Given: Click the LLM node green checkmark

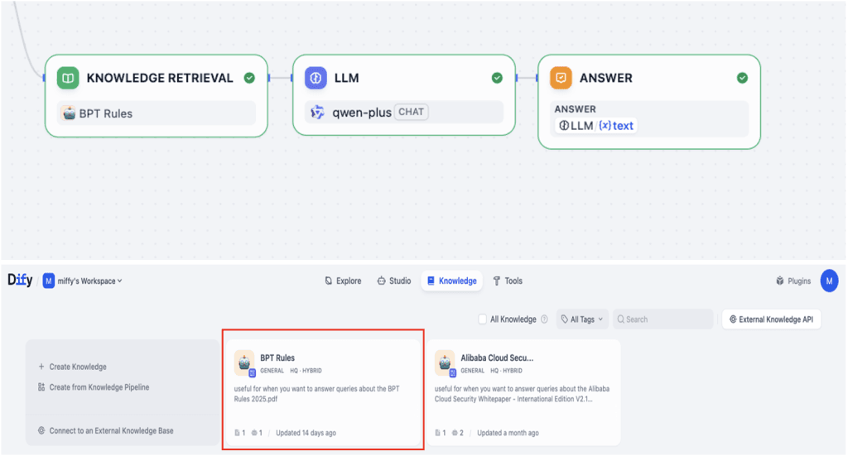Looking at the screenshot, I should point(497,78).
